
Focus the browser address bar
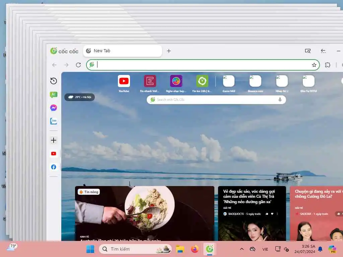pos(203,65)
